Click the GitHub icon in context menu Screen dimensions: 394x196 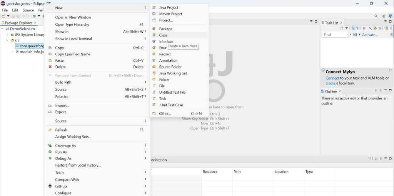pyautogui.click(x=50, y=186)
